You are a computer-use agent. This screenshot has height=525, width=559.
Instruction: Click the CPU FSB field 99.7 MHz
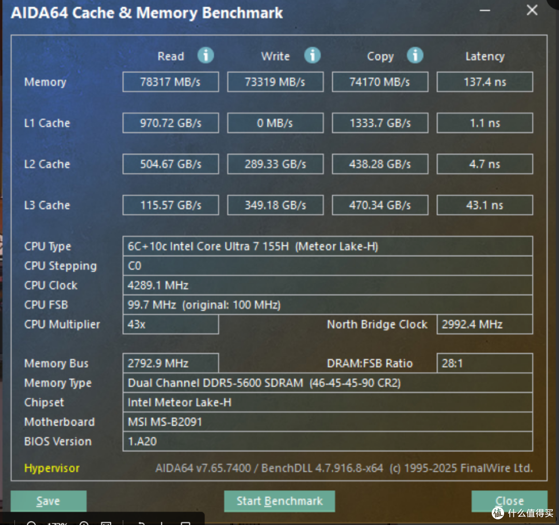point(328,304)
